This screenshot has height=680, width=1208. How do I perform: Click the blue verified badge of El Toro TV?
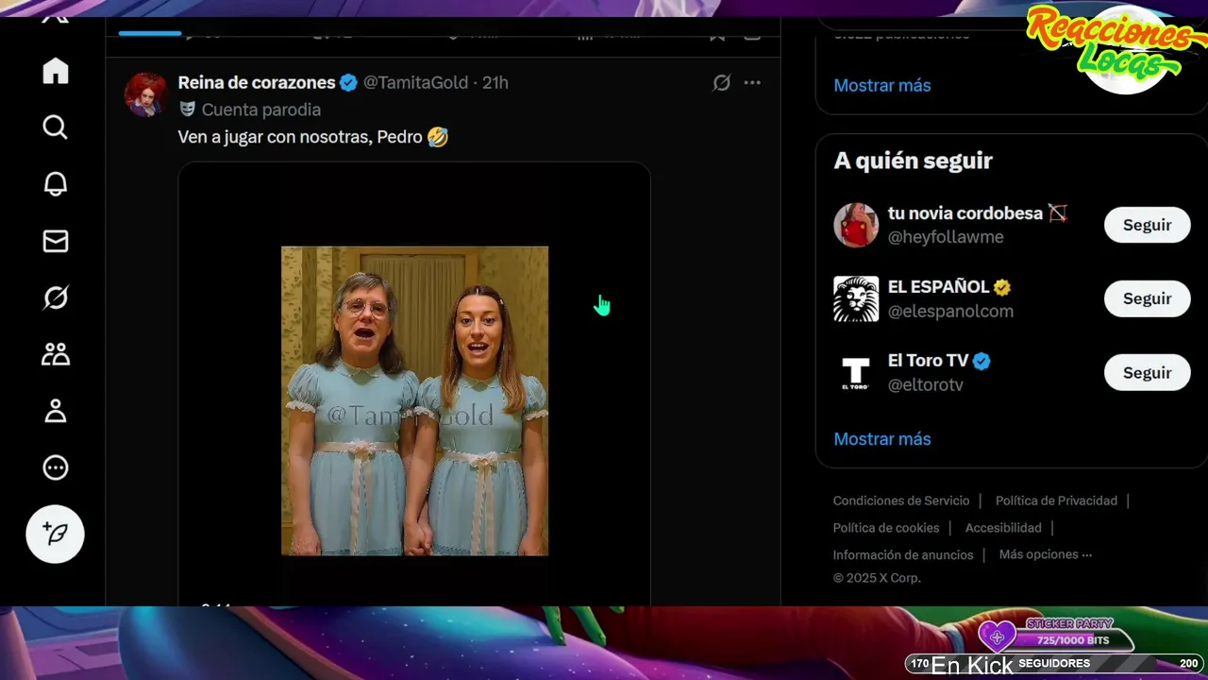coord(981,361)
